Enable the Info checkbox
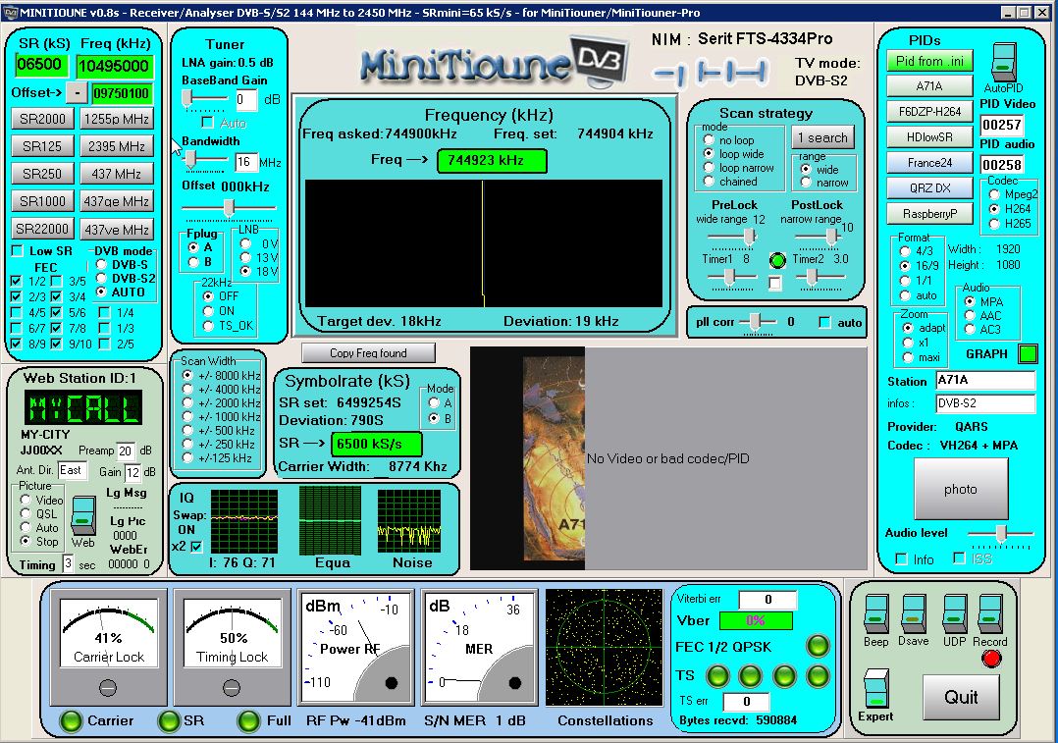The image size is (1058, 743). point(901,558)
